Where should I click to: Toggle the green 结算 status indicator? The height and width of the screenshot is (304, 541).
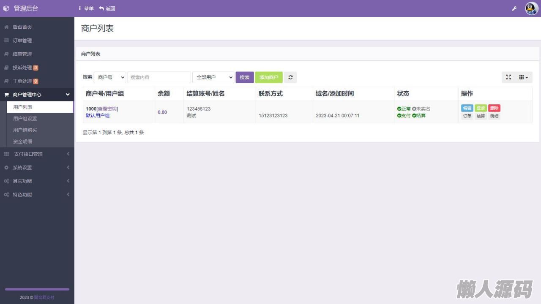click(419, 116)
